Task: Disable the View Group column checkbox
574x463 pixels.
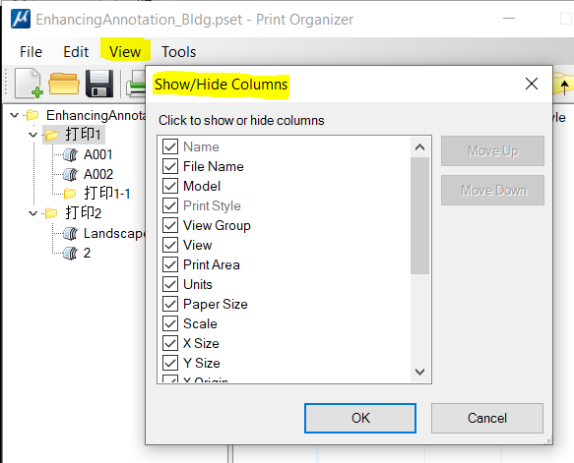Action: tap(170, 225)
